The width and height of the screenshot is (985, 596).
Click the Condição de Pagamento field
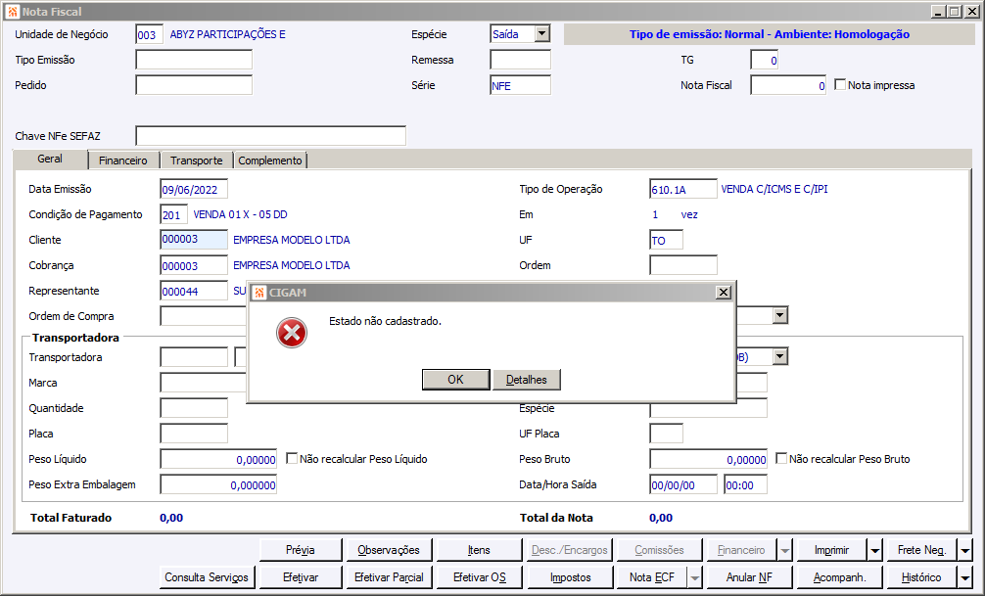point(174,214)
